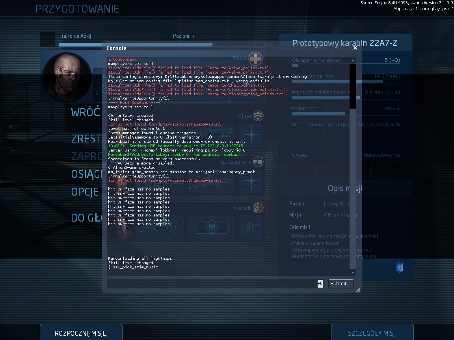Screen dimensions: 454x340
Task: Click the experience progress bar under Poziom: 7
Action: tap(162, 45)
